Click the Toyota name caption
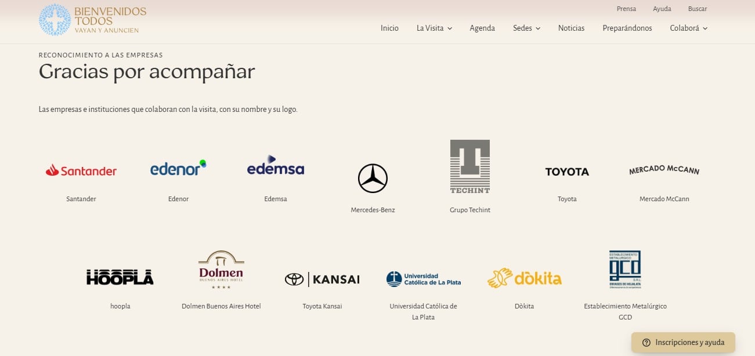Screen dimensions: 755x356 point(567,199)
